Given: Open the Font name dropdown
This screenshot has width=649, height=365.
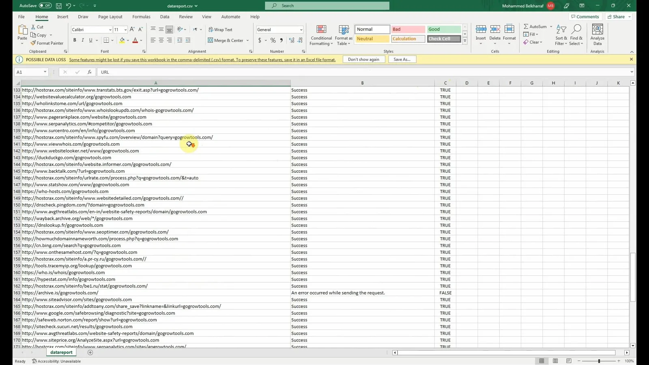Looking at the screenshot, I should coord(110,30).
